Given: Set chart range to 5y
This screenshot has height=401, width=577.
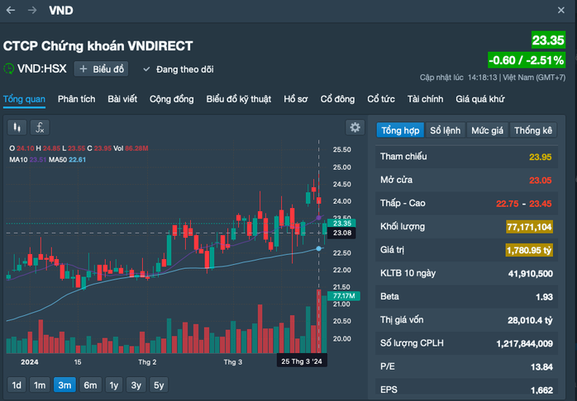Looking at the screenshot, I should 159,385.
